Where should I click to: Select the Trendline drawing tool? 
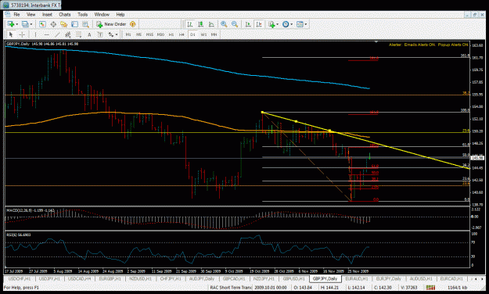click(57, 34)
